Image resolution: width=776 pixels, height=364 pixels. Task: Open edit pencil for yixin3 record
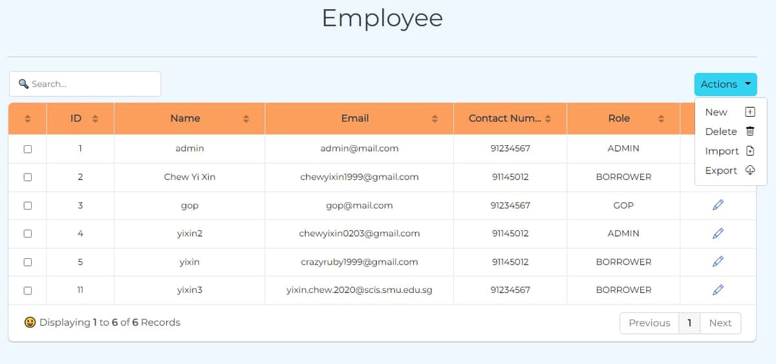pyautogui.click(x=717, y=290)
